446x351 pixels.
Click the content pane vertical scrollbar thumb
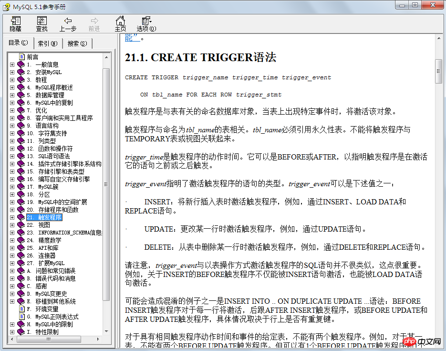tap(438, 71)
